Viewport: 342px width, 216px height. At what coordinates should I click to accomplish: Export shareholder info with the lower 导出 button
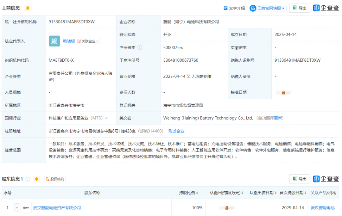pos(300,179)
